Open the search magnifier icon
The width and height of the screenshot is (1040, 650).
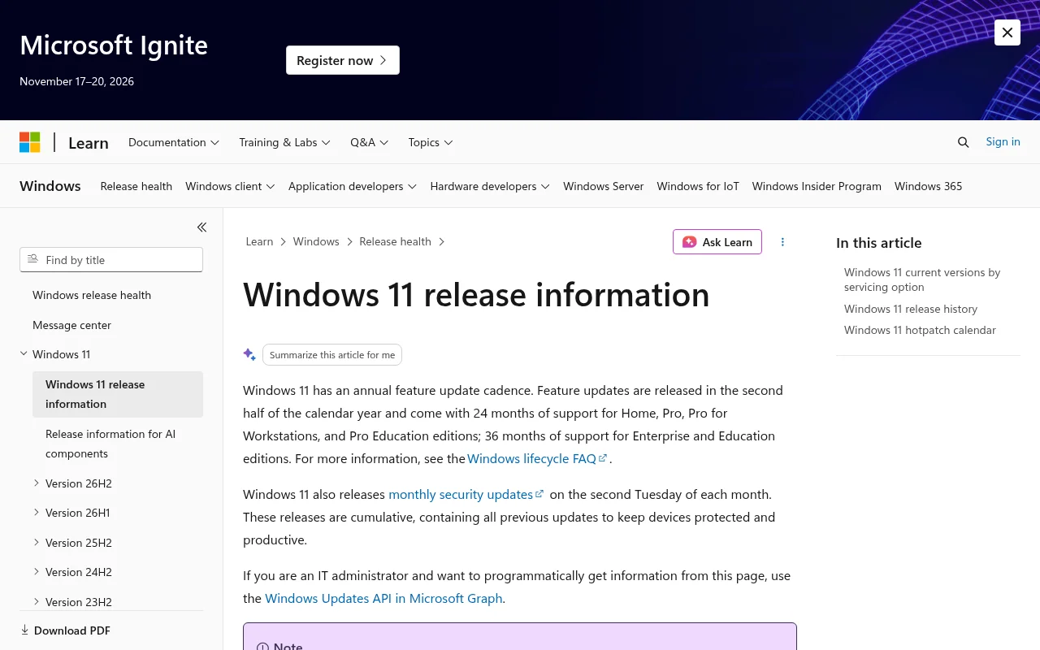(x=964, y=142)
